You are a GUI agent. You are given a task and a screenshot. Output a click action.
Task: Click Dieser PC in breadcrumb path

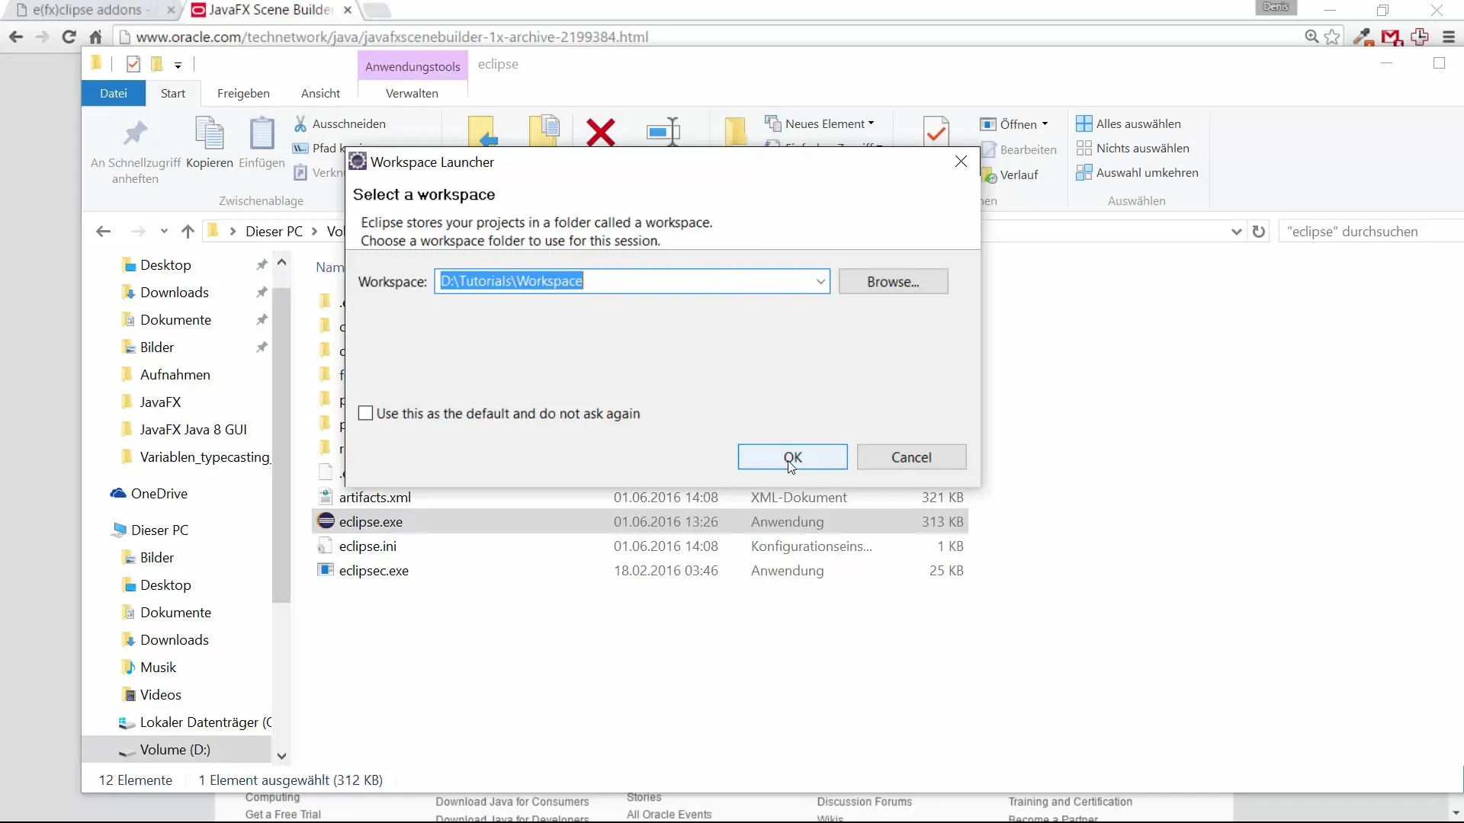point(274,231)
